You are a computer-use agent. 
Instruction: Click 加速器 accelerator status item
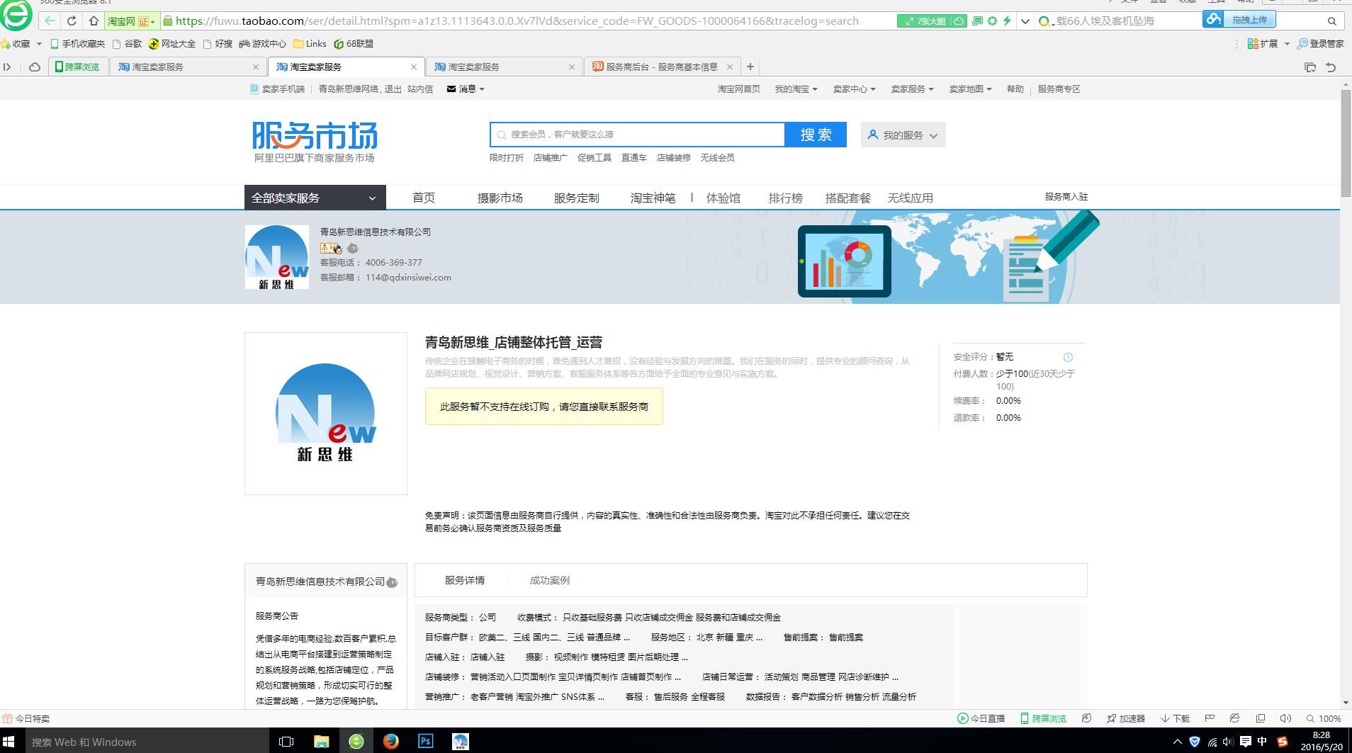[x=1125, y=718]
